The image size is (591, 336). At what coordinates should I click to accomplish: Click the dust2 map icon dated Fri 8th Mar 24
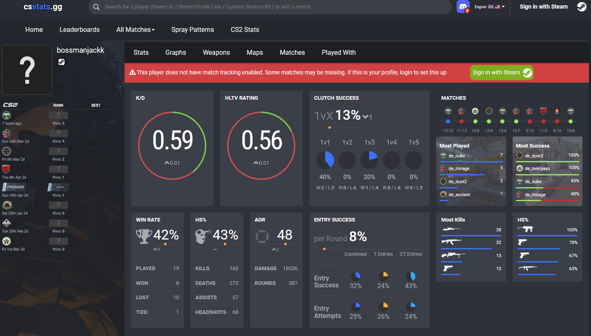pyautogui.click(x=7, y=151)
